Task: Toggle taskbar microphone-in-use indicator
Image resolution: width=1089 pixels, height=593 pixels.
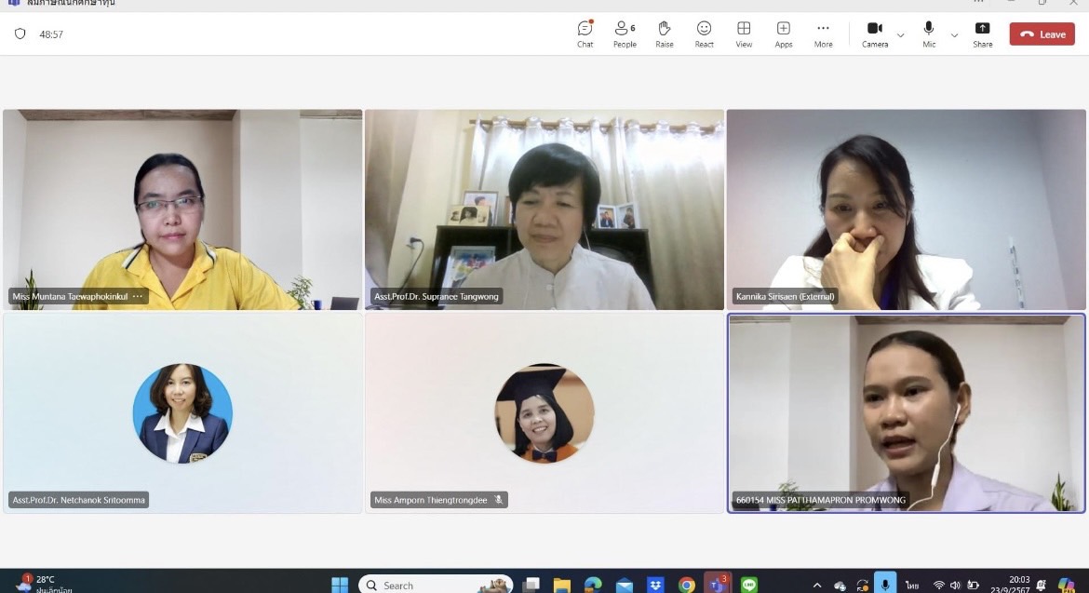Action: coord(885,585)
